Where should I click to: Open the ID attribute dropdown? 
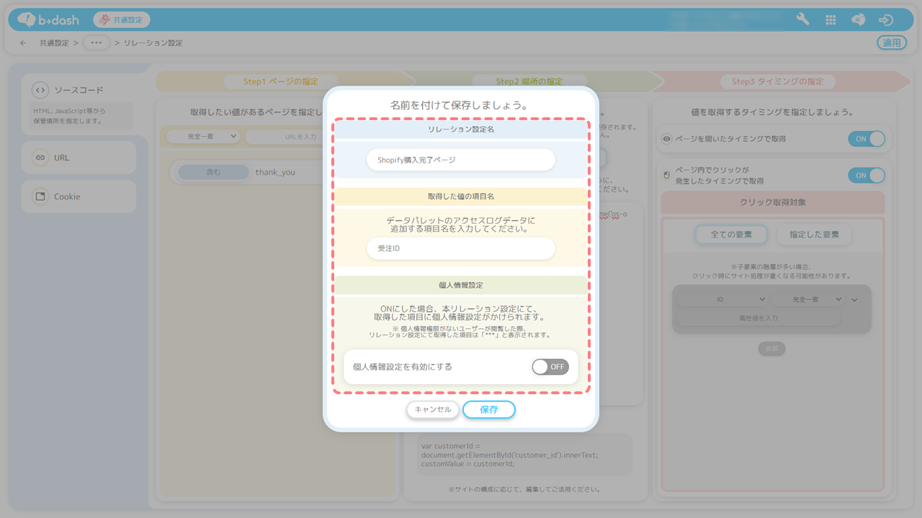point(721,299)
